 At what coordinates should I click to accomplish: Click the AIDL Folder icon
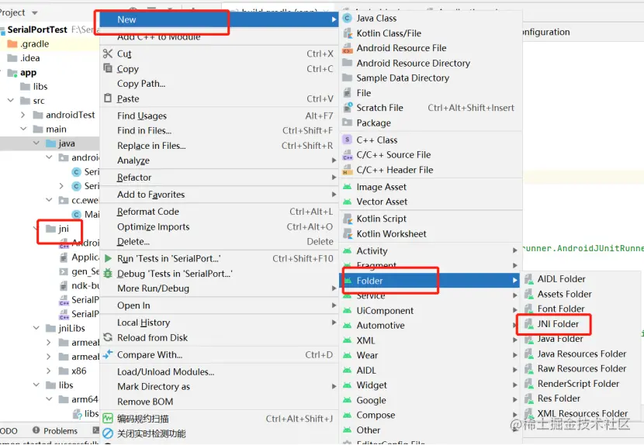click(x=529, y=279)
